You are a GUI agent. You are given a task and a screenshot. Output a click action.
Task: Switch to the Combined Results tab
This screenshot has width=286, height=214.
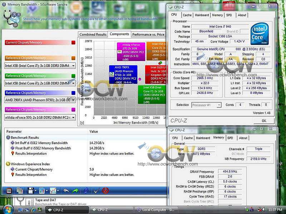click(93, 34)
